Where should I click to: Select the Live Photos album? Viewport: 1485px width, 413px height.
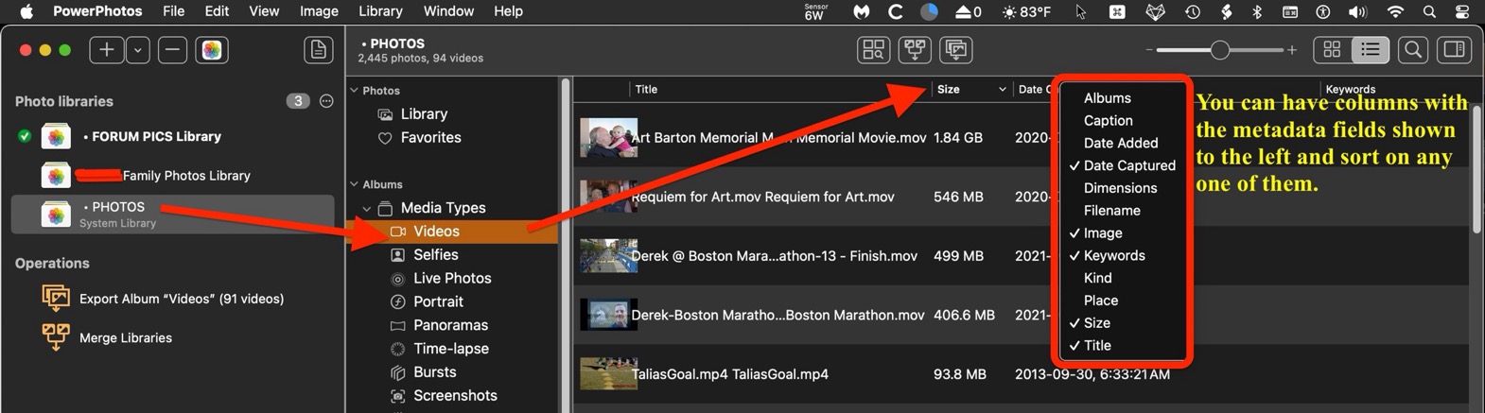point(452,279)
